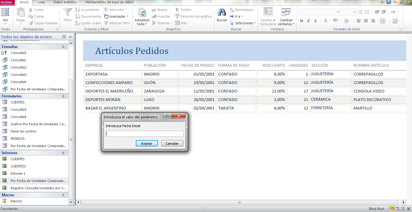Click Actualizar todo refresh icon

pos(142,12)
